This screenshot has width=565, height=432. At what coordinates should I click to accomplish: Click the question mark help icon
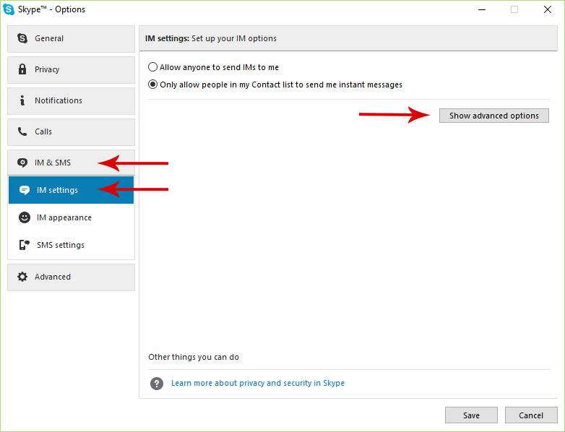point(157,384)
